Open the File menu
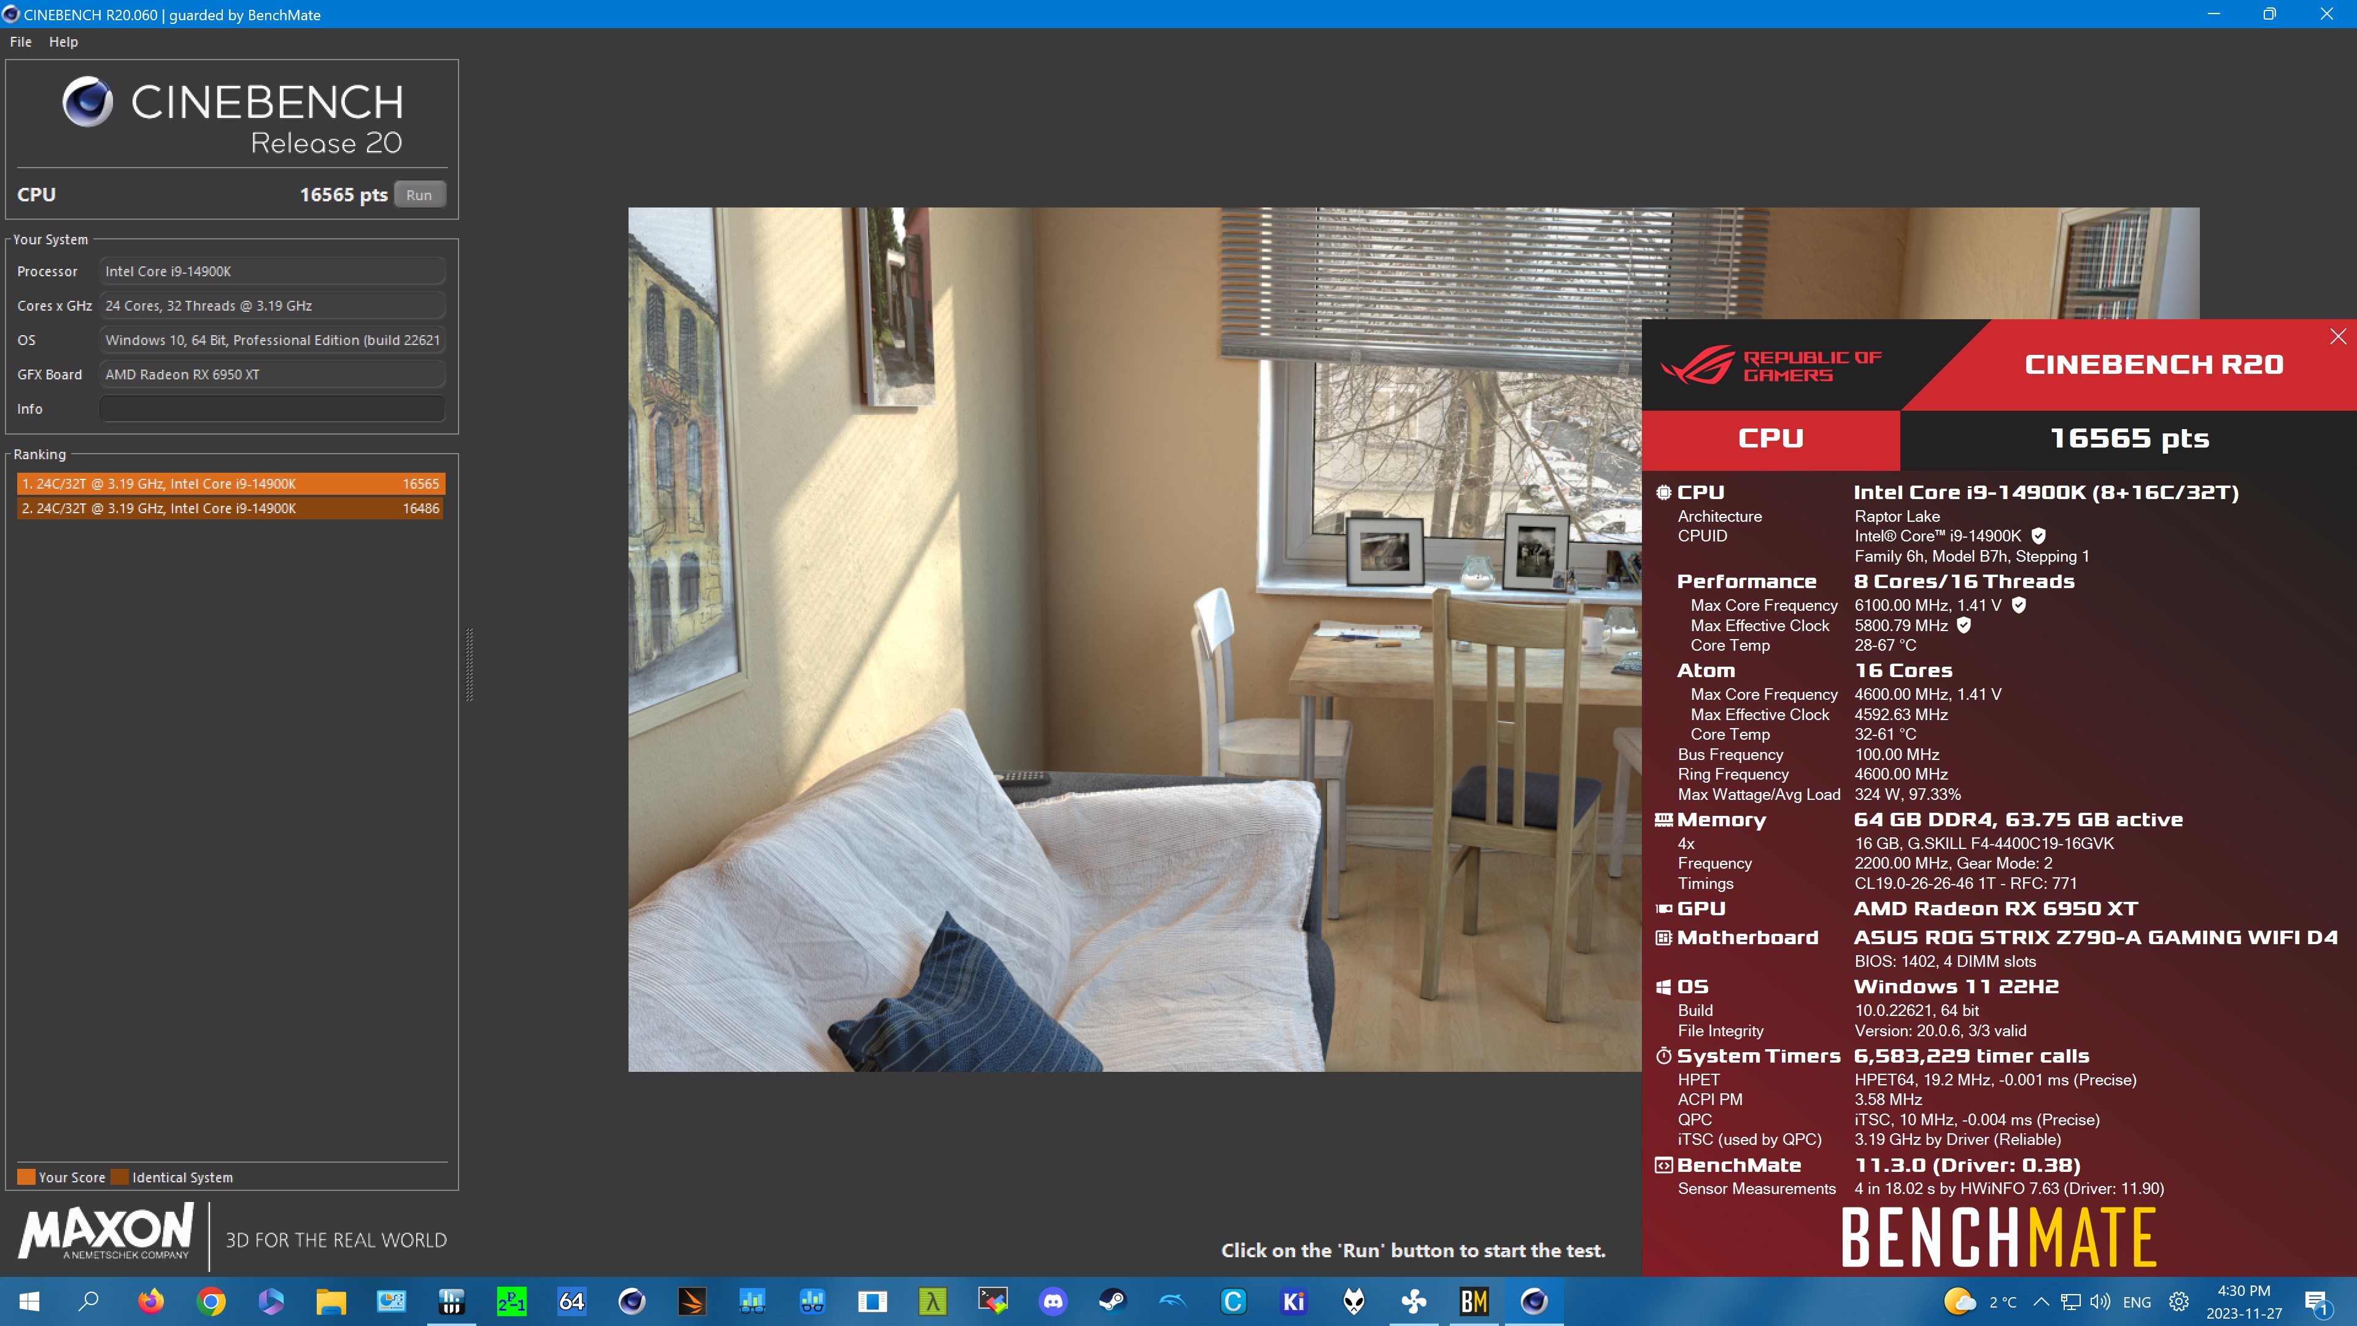This screenshot has height=1326, width=2357. tap(21, 41)
